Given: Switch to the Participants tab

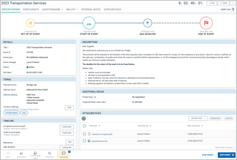Looking at the screenshot, I should coord(31,9).
